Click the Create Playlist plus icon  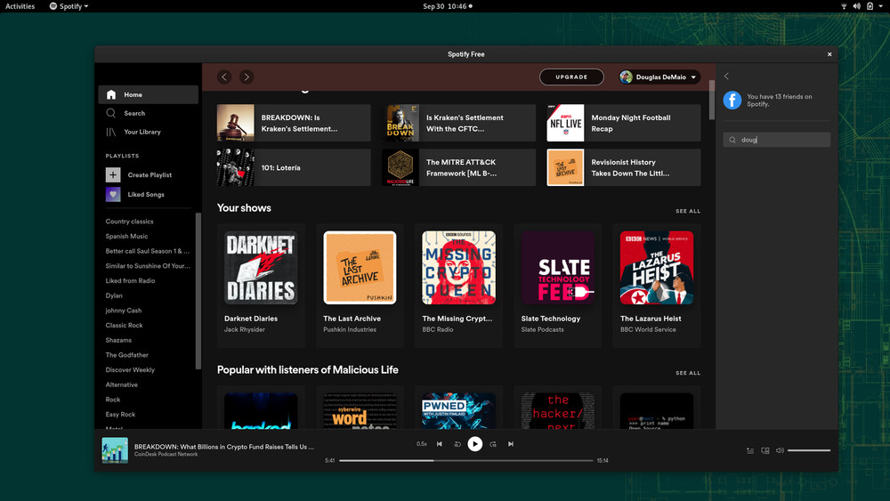click(113, 175)
